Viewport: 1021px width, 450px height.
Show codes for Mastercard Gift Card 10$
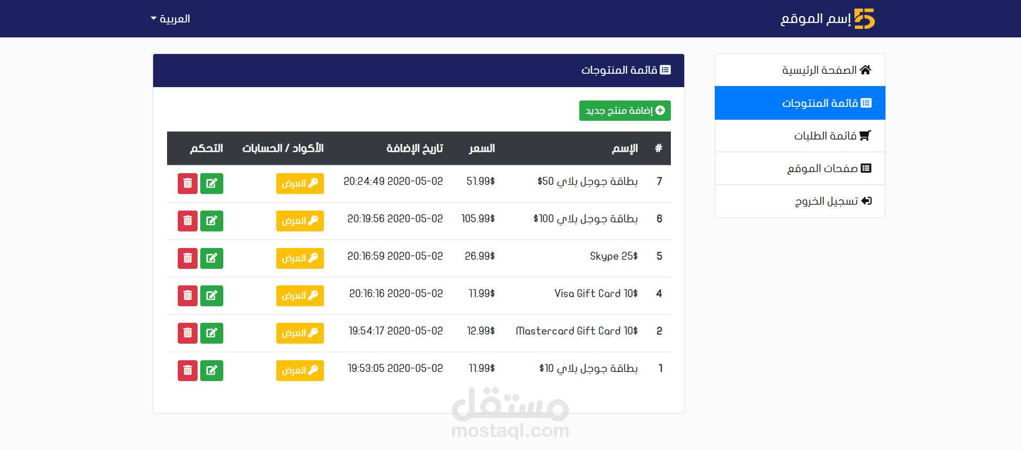click(300, 333)
